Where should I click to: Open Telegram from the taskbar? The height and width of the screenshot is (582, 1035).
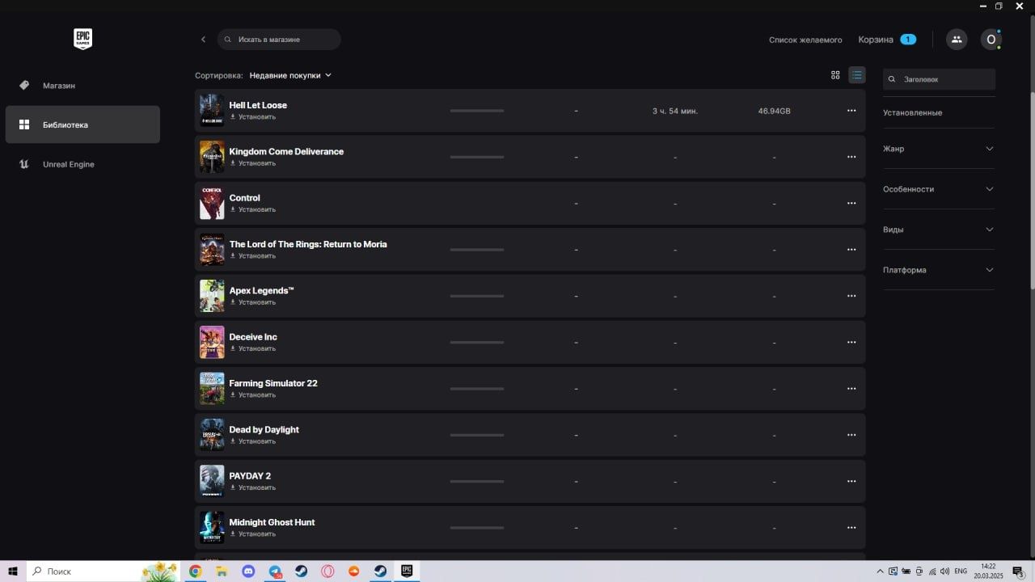click(275, 571)
